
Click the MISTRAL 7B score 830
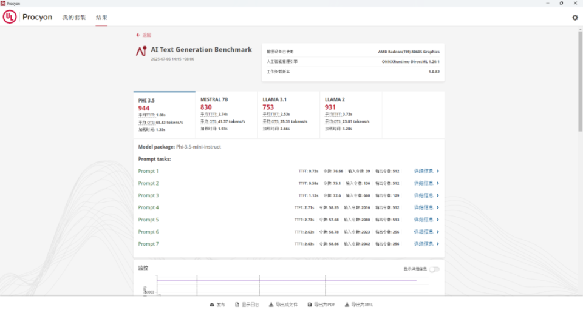tap(206, 107)
